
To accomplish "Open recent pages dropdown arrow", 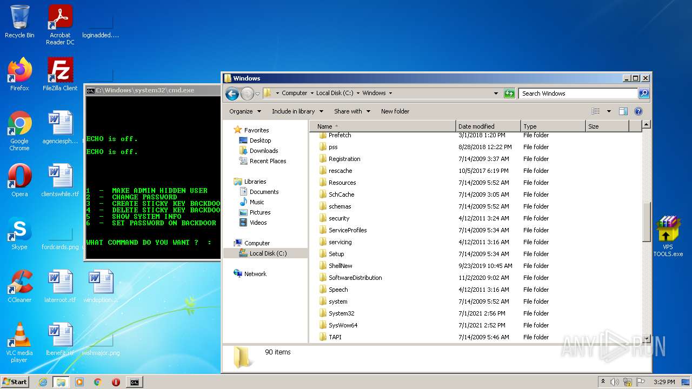I will point(257,93).
